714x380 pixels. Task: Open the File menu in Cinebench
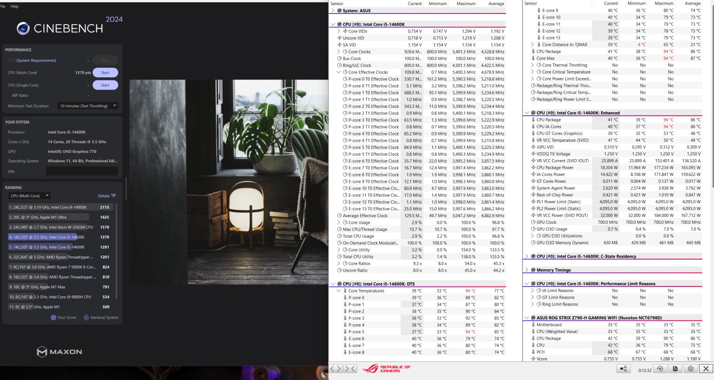[3, 7]
